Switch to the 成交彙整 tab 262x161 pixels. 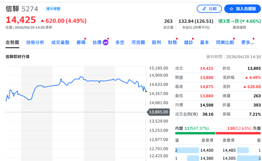[60, 42]
